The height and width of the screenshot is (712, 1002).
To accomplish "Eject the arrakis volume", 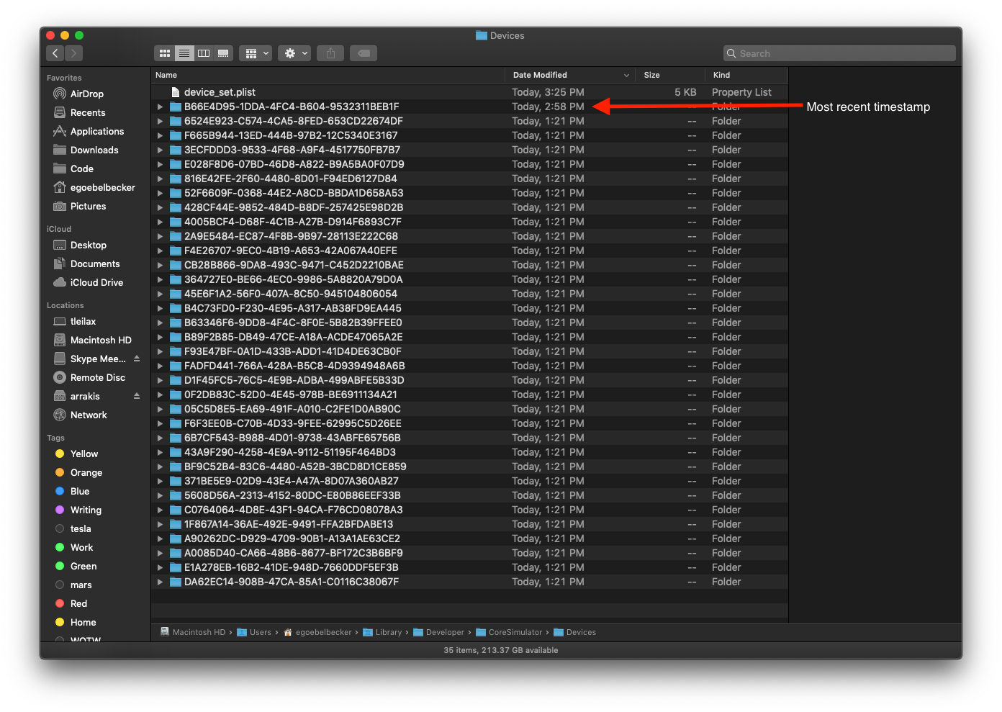I will coord(137,396).
